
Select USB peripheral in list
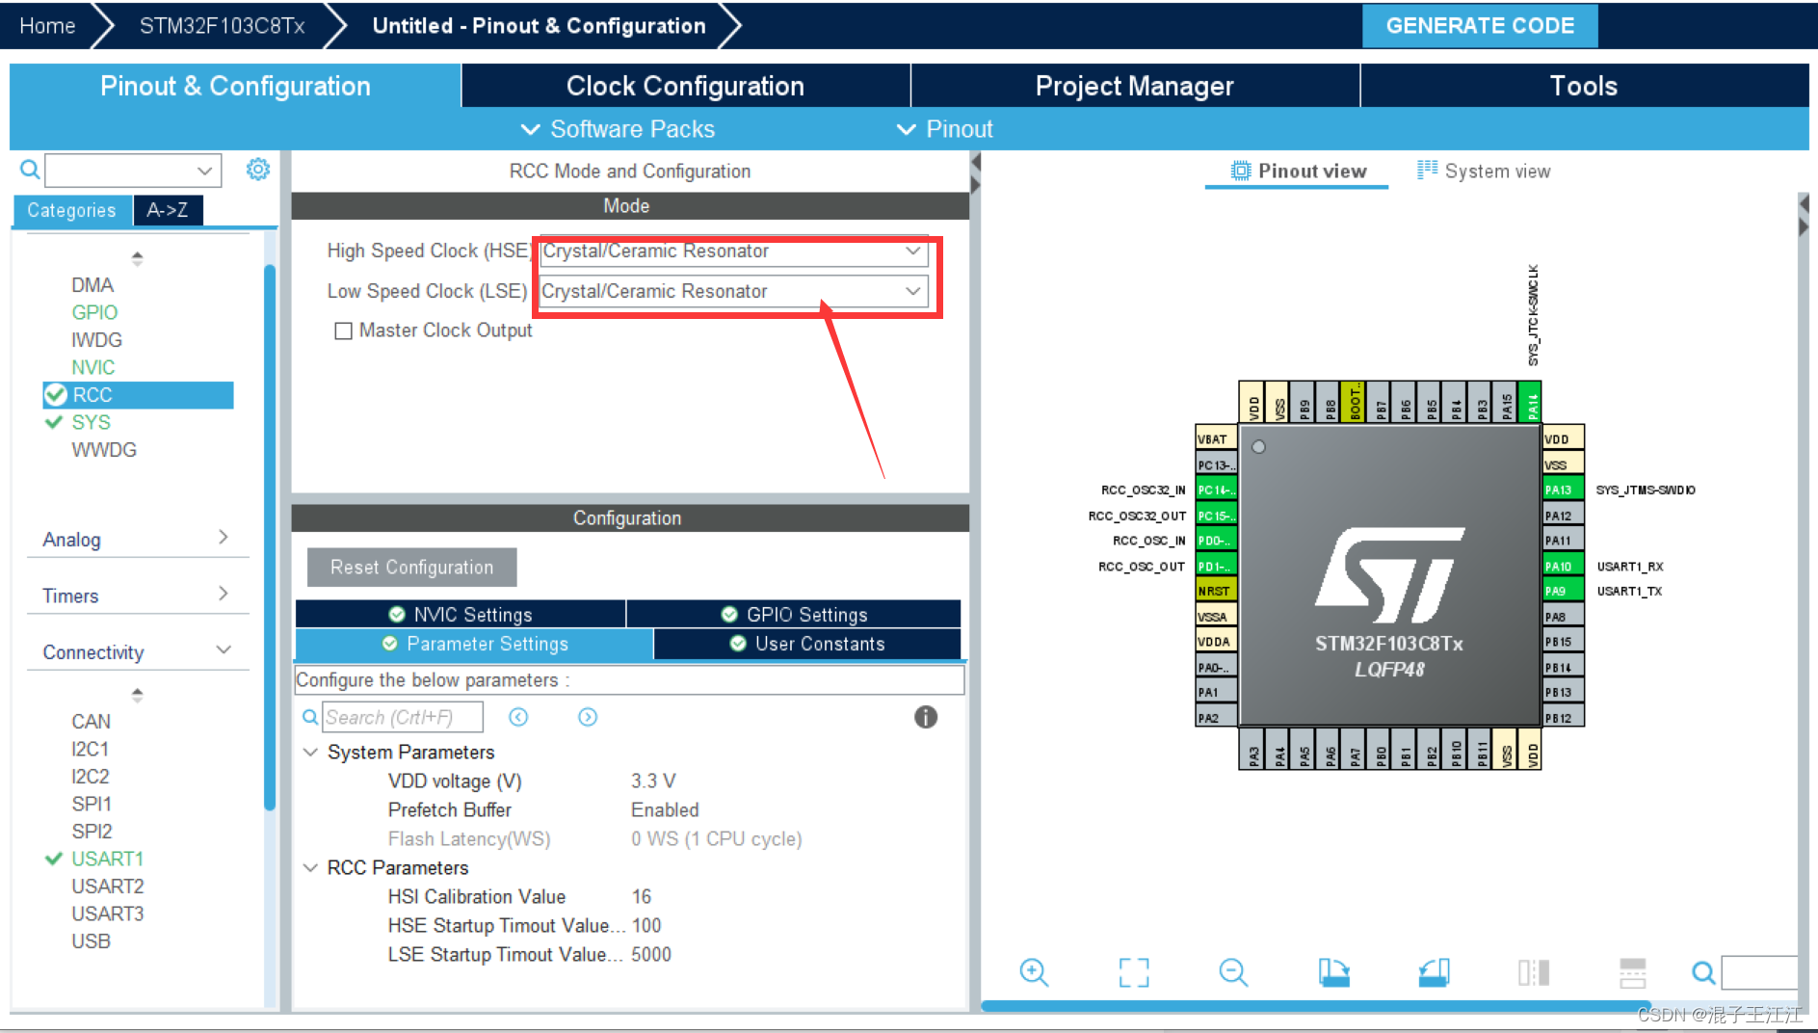tap(91, 940)
